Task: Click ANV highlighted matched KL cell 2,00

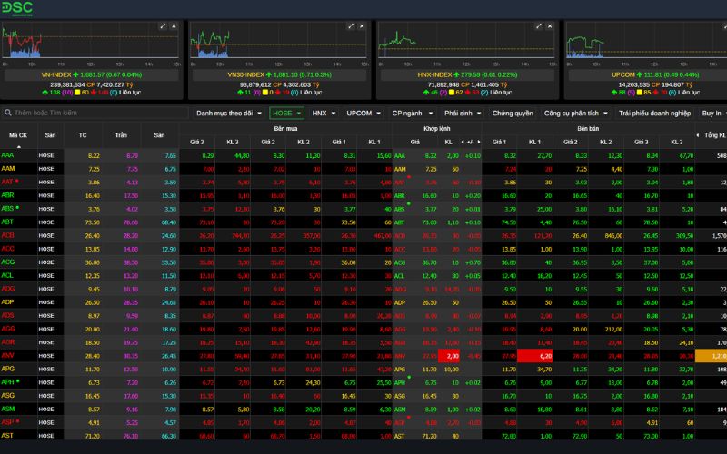Action: pyautogui.click(x=449, y=356)
